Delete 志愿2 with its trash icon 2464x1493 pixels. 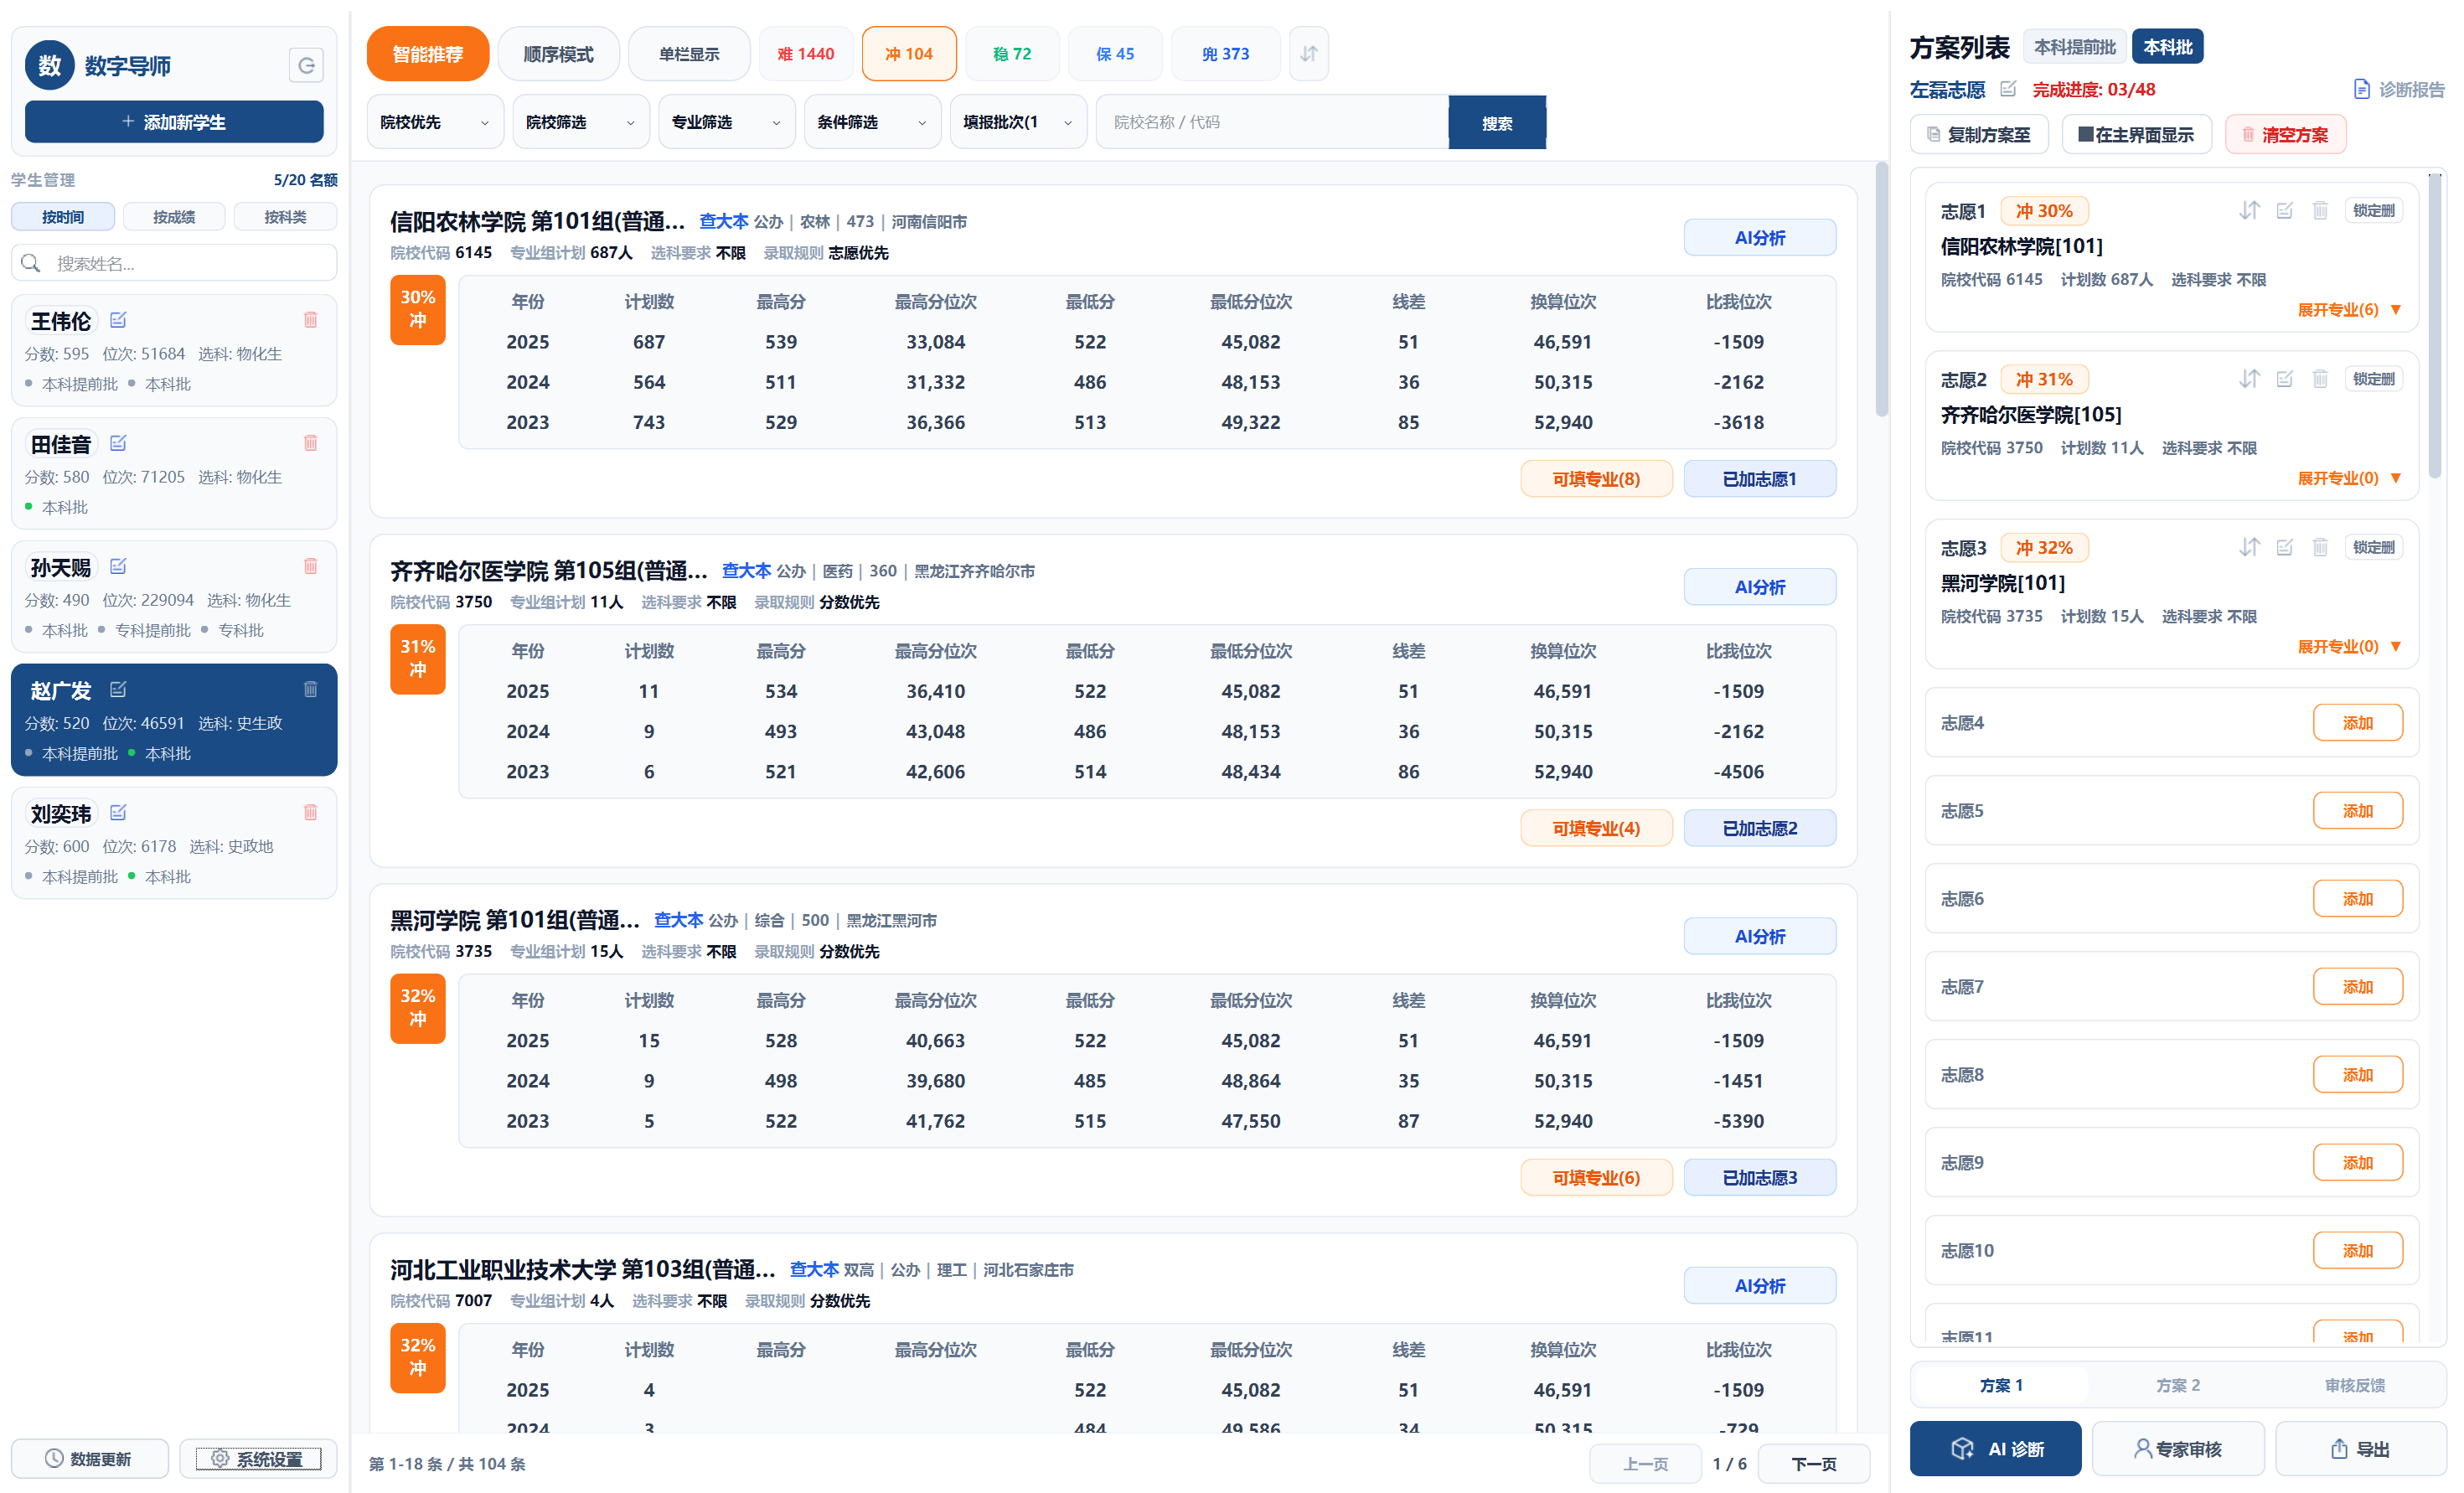pyautogui.click(x=2320, y=379)
